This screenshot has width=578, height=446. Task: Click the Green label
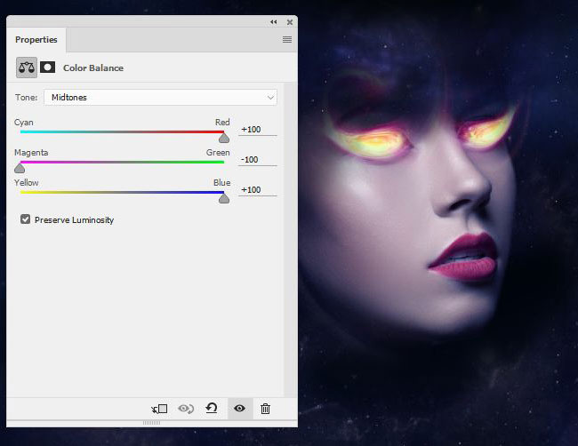tap(218, 153)
